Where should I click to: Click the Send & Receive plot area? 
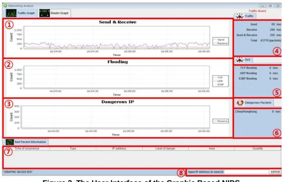pos(117,37)
